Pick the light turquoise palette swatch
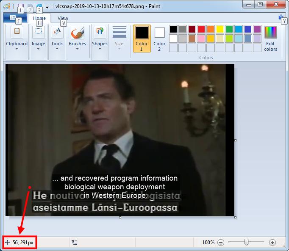289x251 pixels. pos(239,39)
